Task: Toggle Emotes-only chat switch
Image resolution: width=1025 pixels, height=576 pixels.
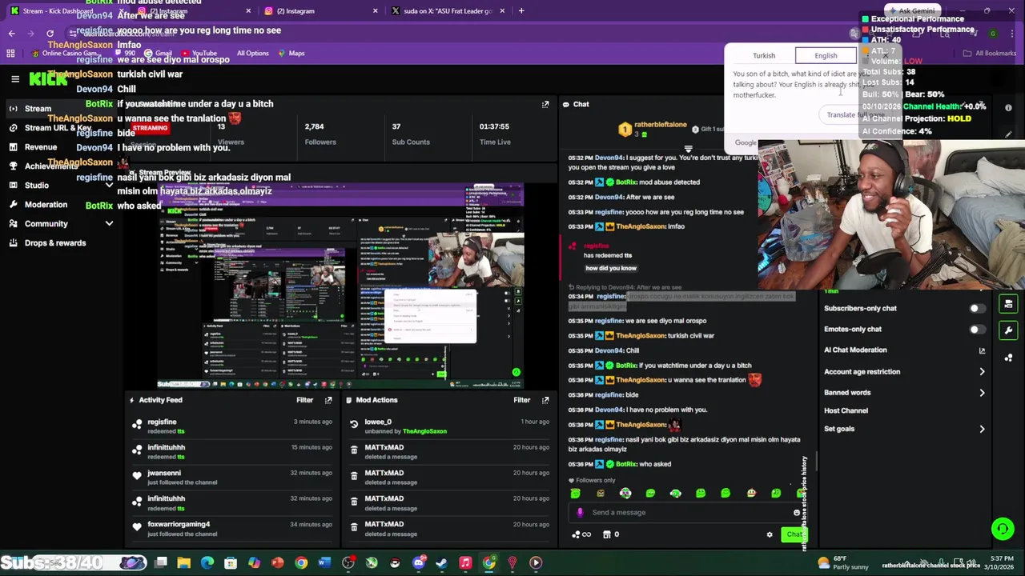Action: [976, 329]
